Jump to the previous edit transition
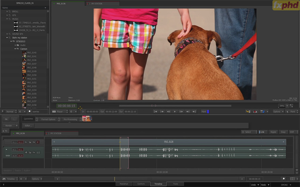The width and height of the screenshot is (300, 187). pyautogui.click(x=162, y=112)
